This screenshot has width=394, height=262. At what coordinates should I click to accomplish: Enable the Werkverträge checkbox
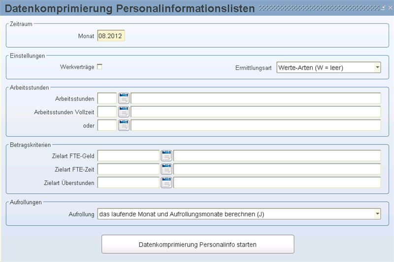point(99,67)
